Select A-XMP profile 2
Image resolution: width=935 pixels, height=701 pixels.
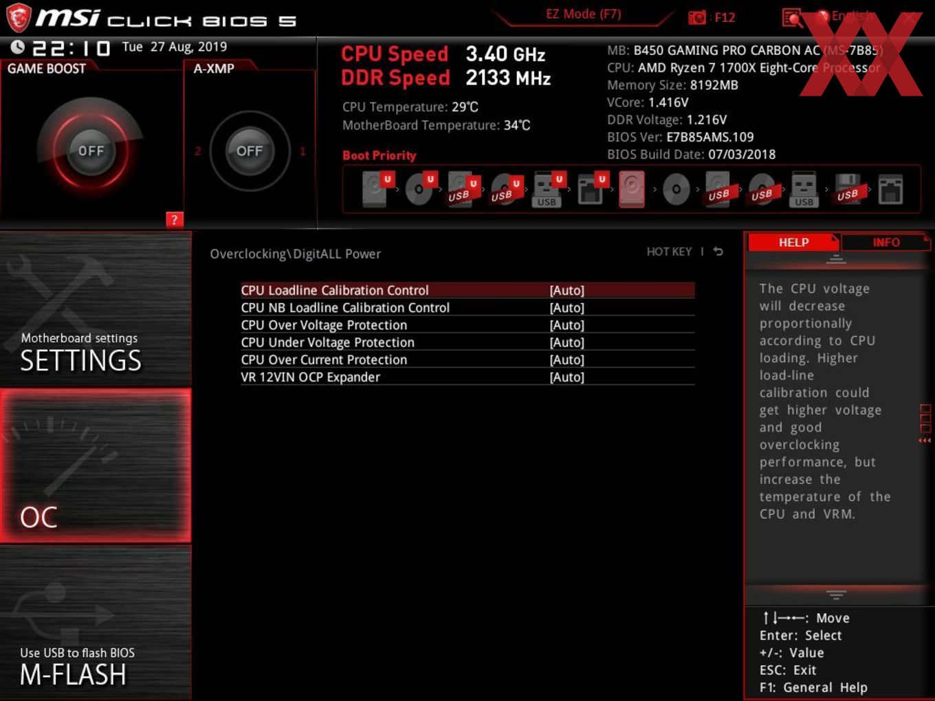pos(197,151)
